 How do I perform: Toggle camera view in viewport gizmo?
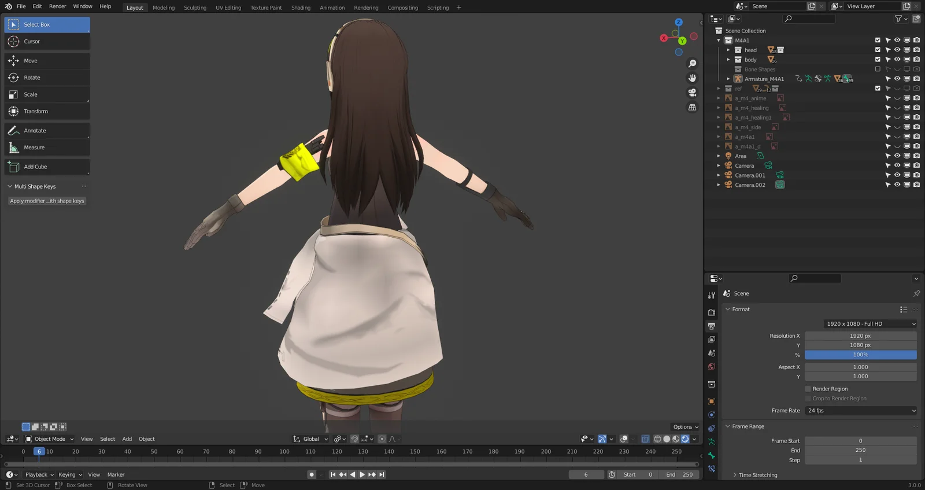point(692,93)
